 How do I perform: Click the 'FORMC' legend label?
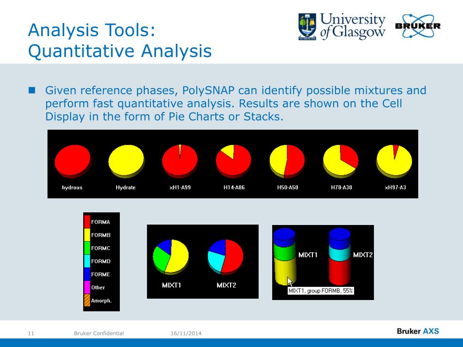click(101, 248)
